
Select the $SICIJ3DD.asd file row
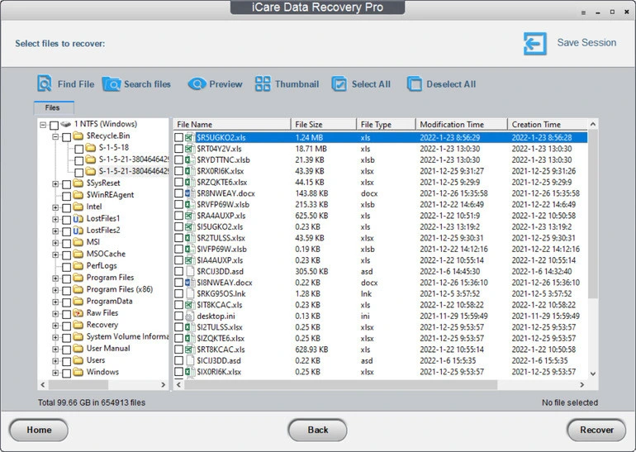pos(381,361)
